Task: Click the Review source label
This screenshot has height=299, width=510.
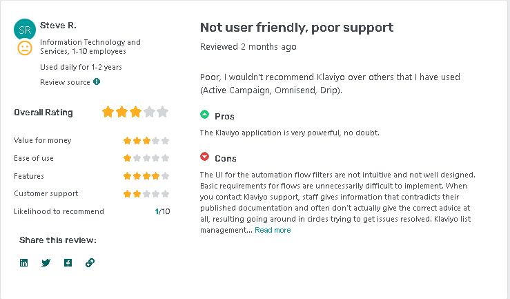Action: coord(65,82)
